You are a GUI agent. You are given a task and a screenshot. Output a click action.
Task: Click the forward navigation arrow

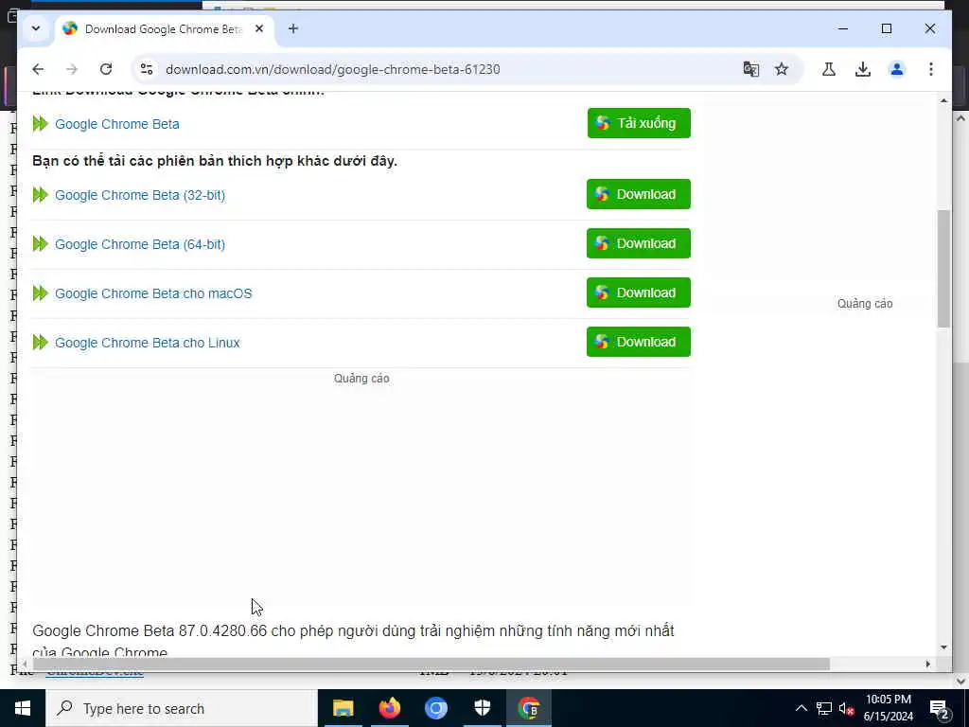72,69
